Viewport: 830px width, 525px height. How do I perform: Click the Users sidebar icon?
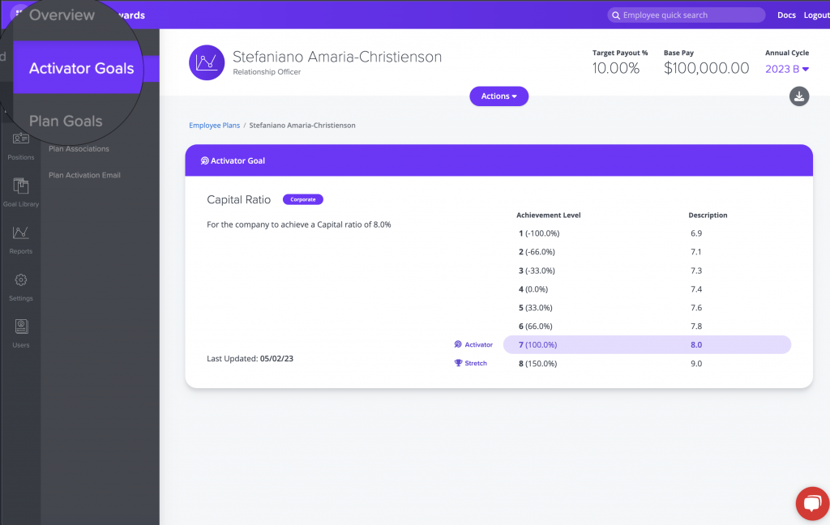(x=20, y=328)
